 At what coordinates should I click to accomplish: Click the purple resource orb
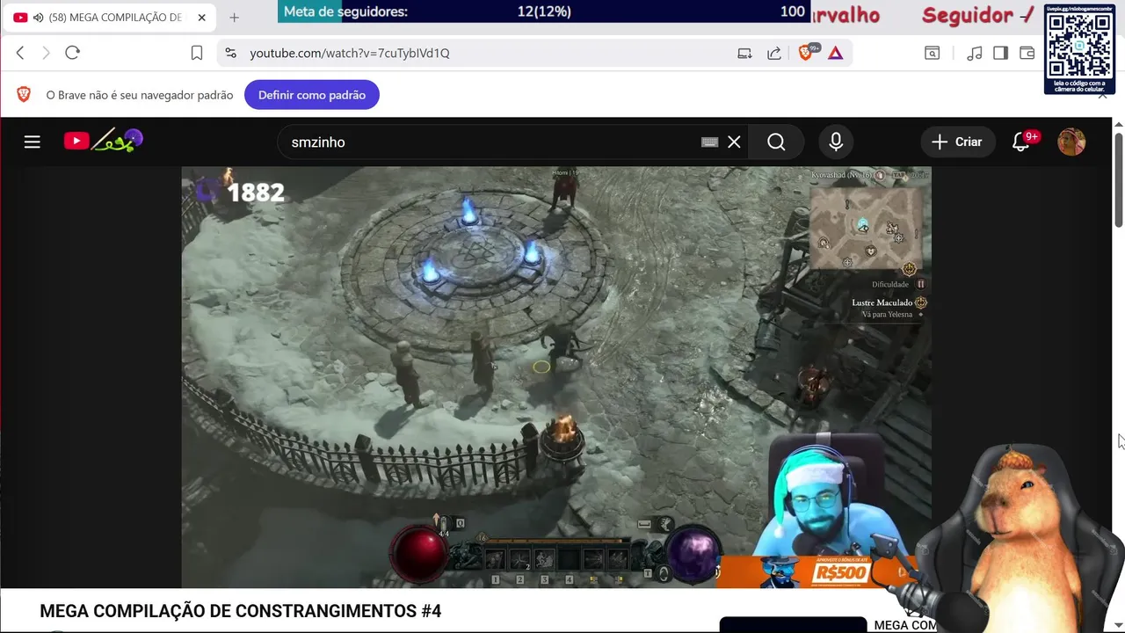tap(693, 554)
